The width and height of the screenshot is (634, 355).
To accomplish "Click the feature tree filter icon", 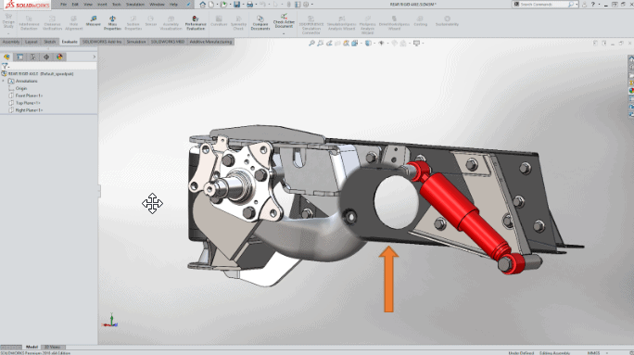I will pyautogui.click(x=5, y=66).
